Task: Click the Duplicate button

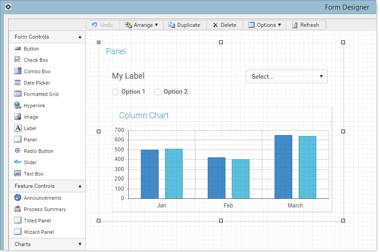Action: [x=184, y=25]
